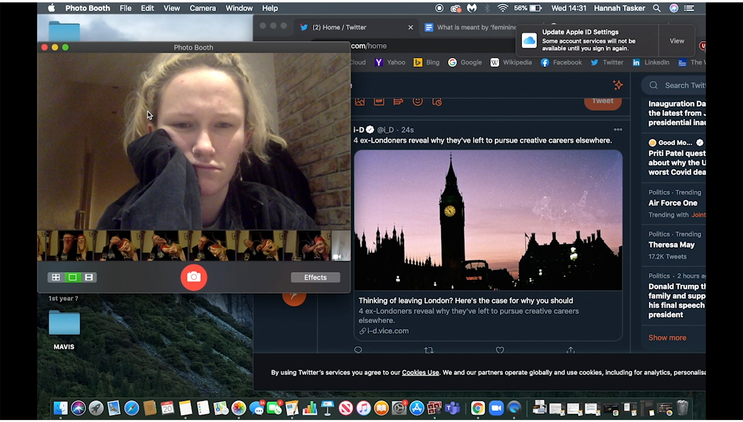Like the i-D tweet with the heart

pos(500,350)
